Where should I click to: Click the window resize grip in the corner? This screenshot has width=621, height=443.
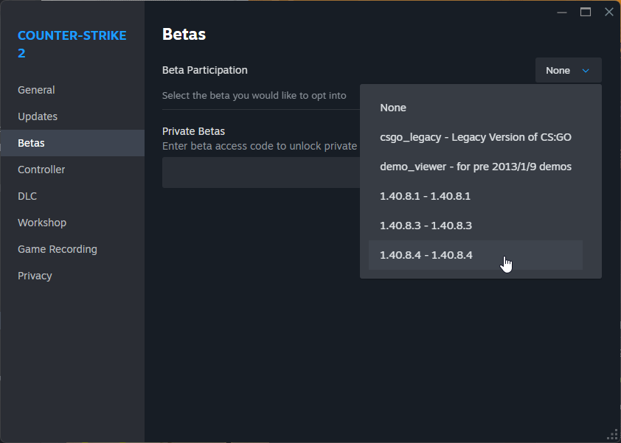pyautogui.click(x=612, y=434)
